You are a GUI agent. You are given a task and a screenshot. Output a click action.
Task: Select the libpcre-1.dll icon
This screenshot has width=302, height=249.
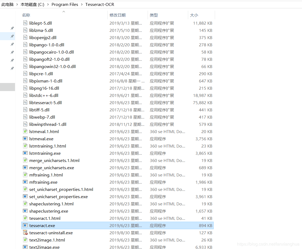(25, 74)
